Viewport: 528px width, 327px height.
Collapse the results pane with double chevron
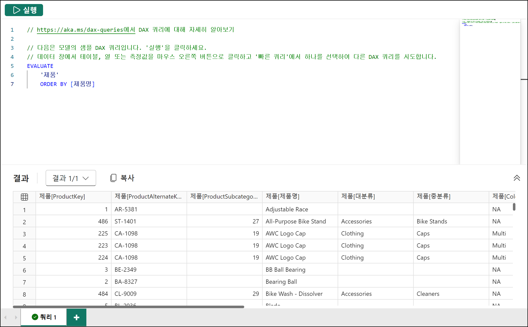click(517, 178)
